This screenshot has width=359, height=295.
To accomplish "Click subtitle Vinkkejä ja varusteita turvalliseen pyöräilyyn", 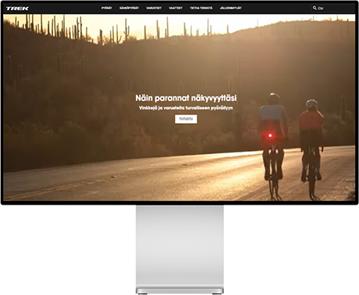I will click(186, 108).
